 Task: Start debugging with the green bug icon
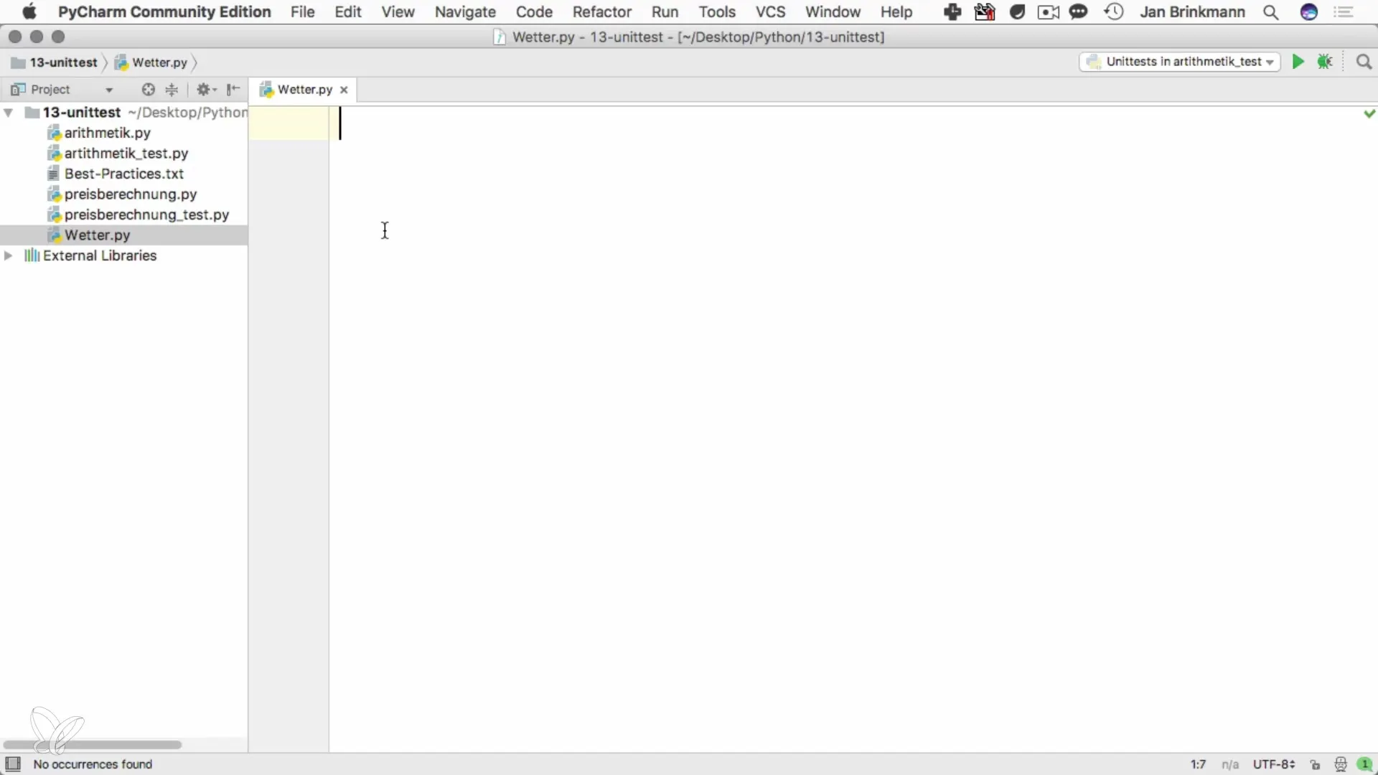tap(1325, 62)
